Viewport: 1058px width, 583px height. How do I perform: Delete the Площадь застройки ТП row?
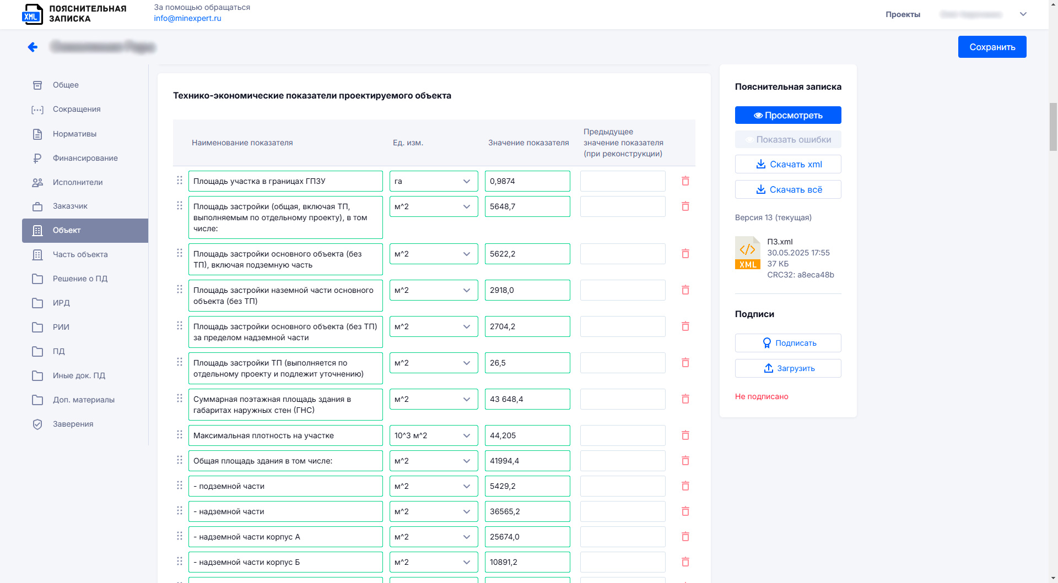tap(685, 363)
